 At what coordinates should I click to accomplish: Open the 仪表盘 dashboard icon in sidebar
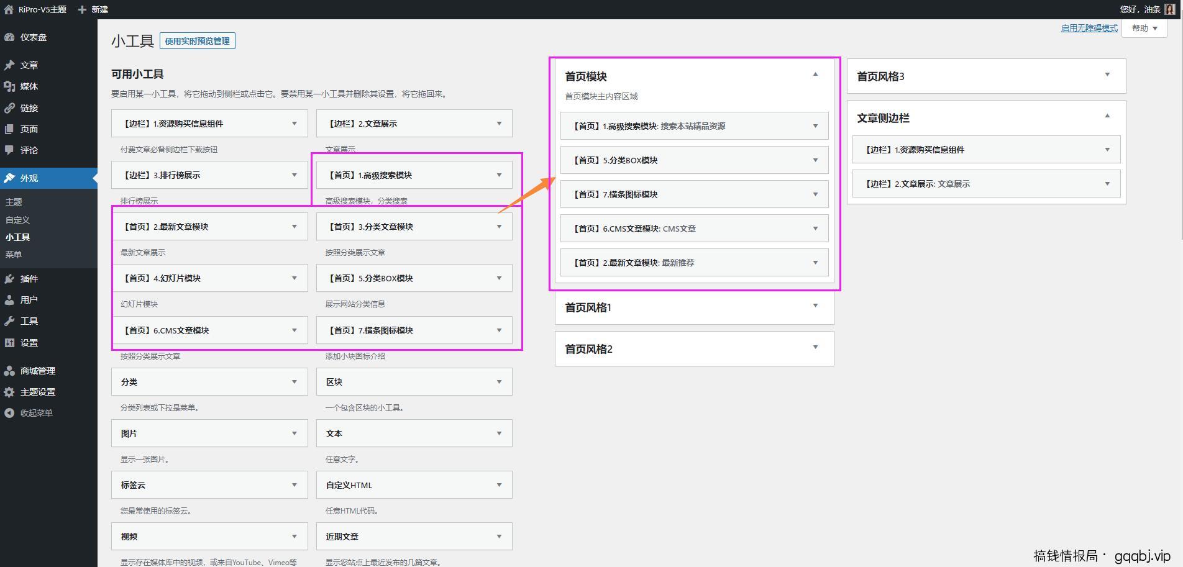9,37
